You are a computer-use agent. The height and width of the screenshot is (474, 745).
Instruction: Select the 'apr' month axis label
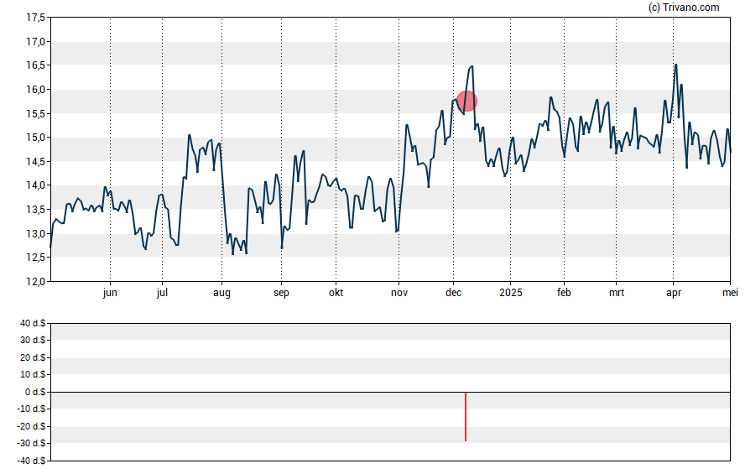click(674, 293)
